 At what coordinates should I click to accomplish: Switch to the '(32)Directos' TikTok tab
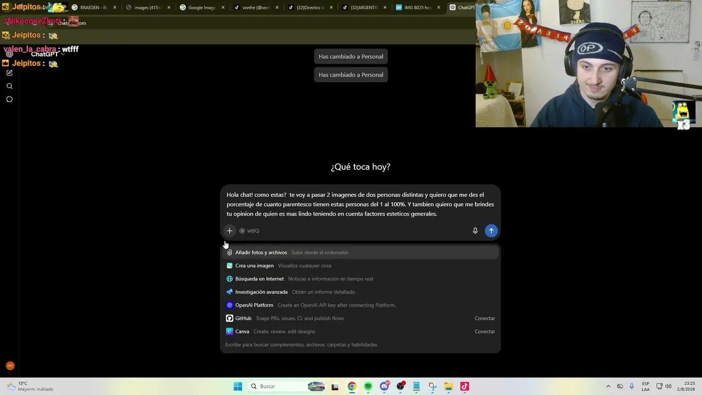(x=310, y=8)
